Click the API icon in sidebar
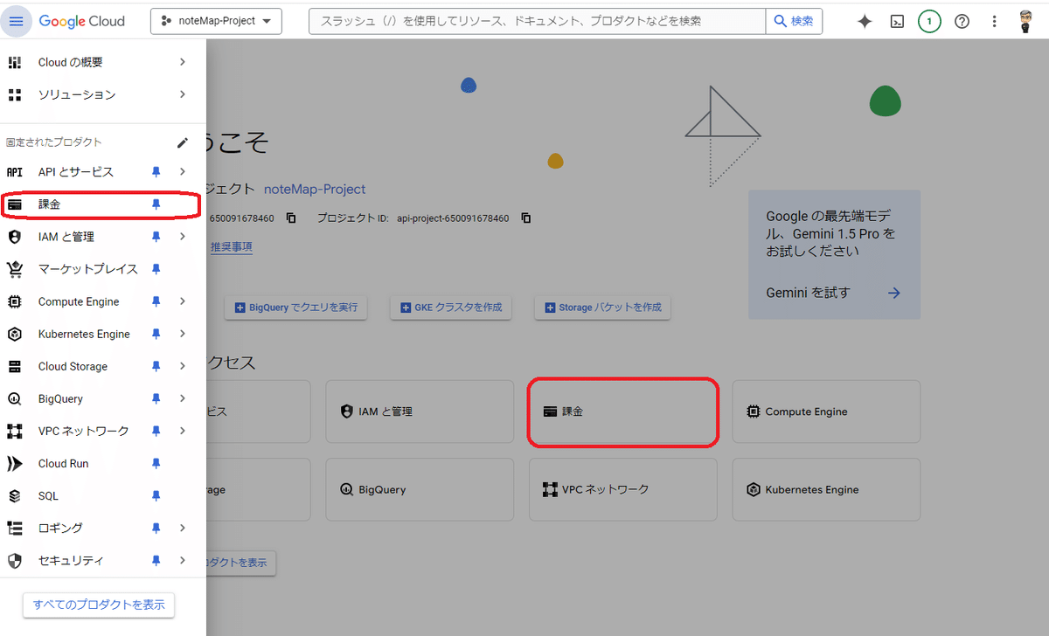The height and width of the screenshot is (636, 1049). click(x=14, y=172)
